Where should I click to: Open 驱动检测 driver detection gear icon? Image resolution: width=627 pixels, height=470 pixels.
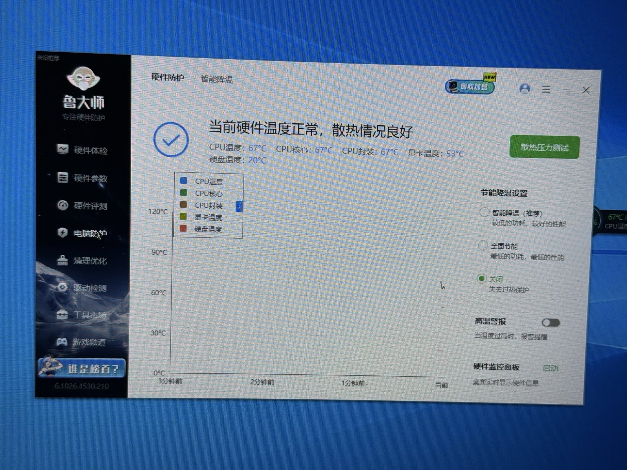62,287
